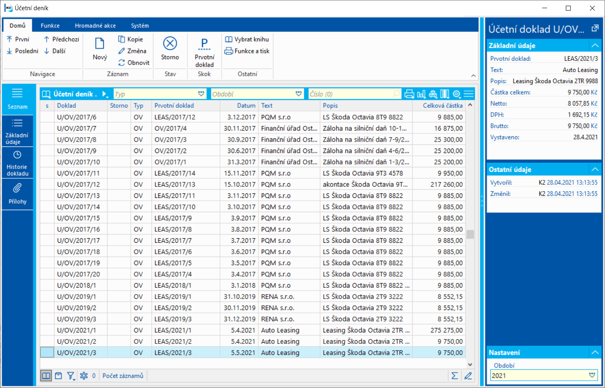
Task: Expand the Období dropdown in Nastavení
Action: [x=592, y=375]
